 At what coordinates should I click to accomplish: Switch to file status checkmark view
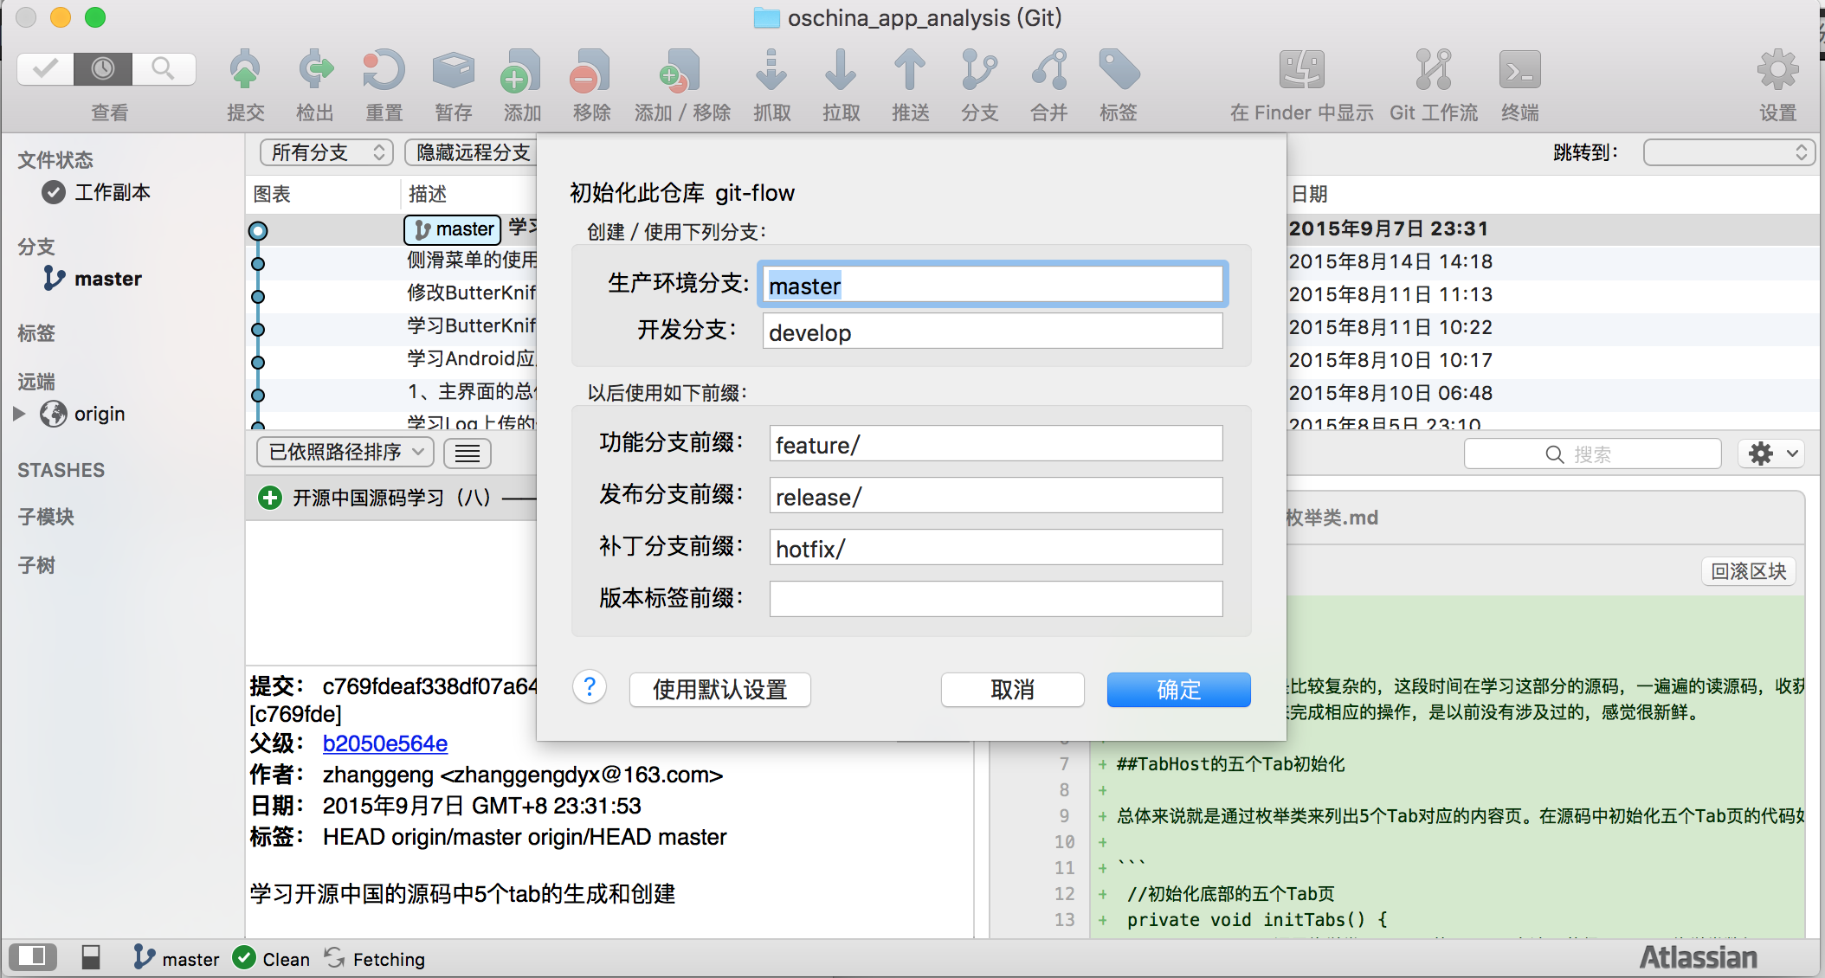[45, 68]
